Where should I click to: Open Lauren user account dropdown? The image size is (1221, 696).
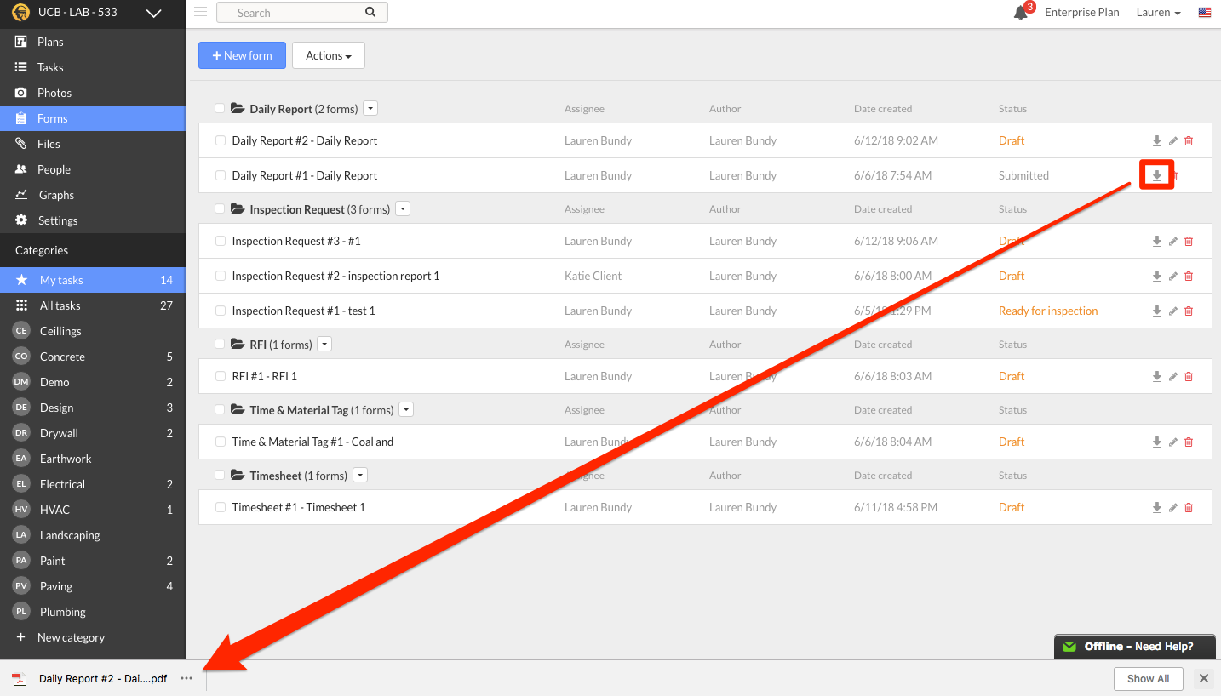coord(1159,13)
